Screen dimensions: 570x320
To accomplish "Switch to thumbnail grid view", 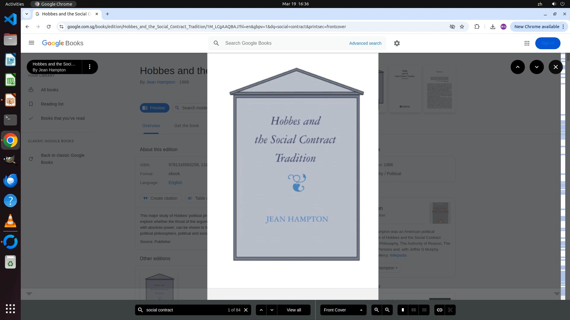I will pyautogui.click(x=424, y=310).
